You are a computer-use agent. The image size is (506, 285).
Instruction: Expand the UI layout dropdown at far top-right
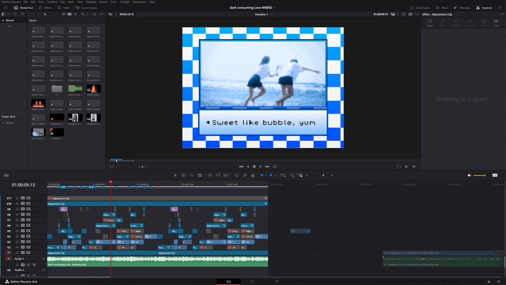click(500, 8)
